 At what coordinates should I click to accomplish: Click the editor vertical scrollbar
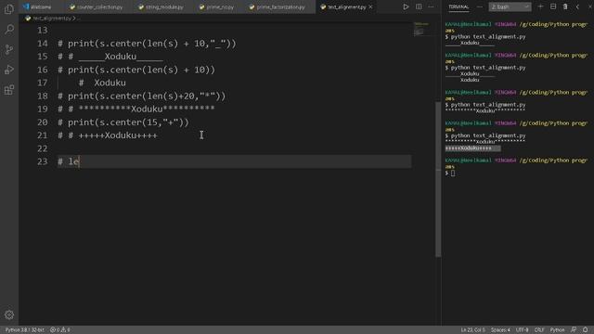click(438, 179)
